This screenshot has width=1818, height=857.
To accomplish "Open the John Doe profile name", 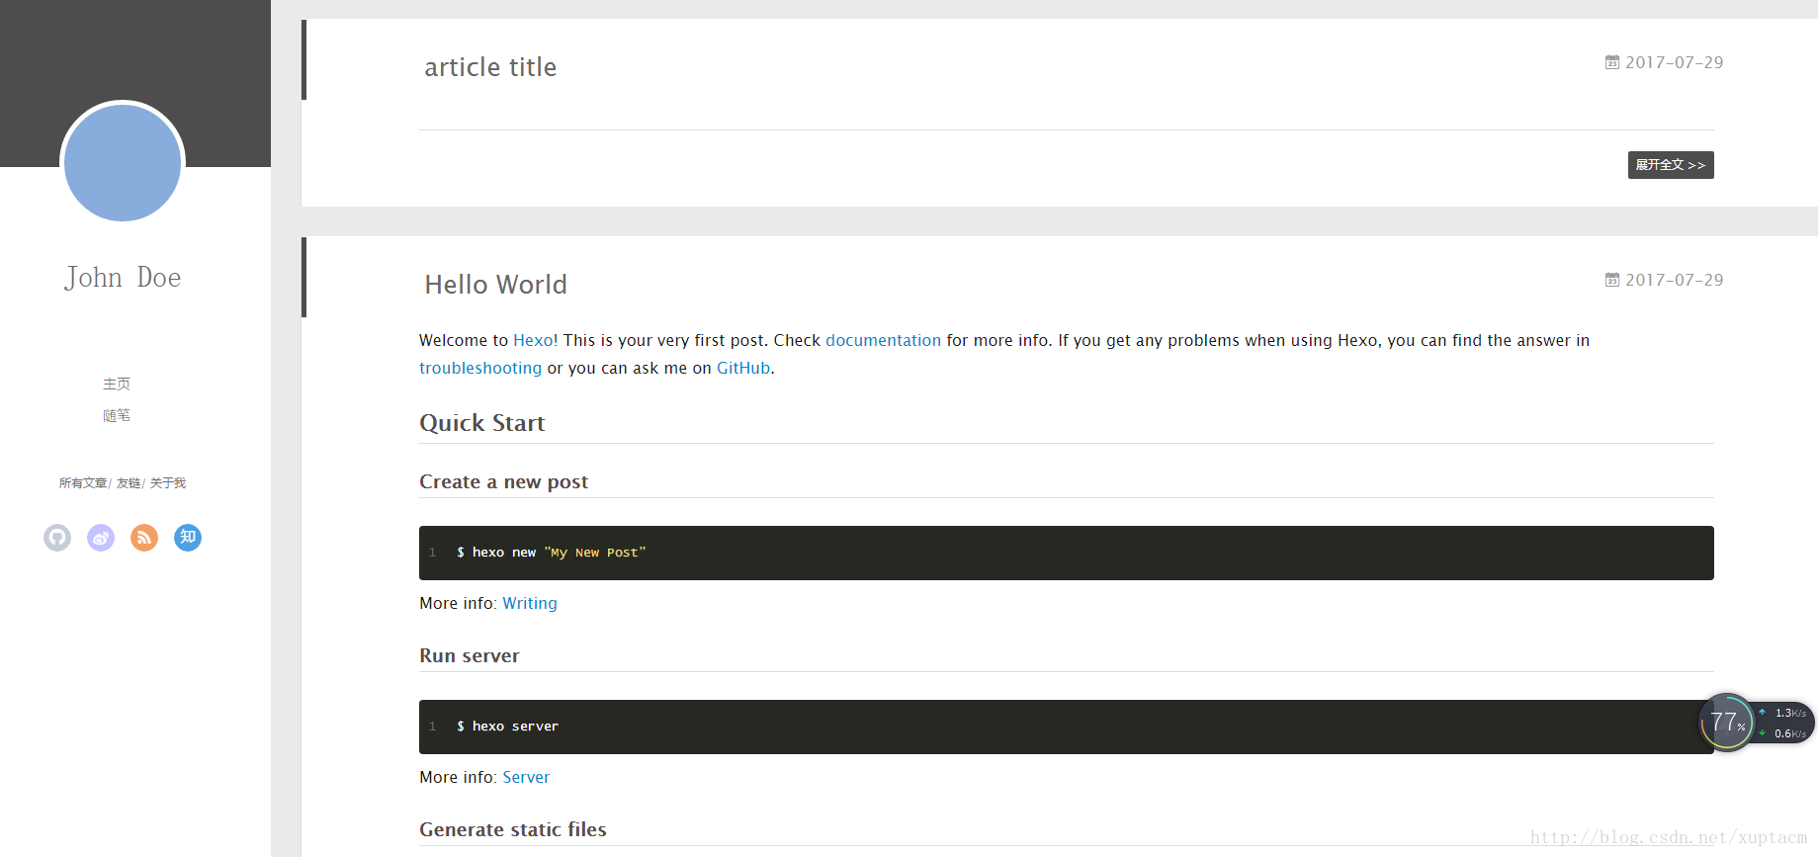I will tap(123, 278).
